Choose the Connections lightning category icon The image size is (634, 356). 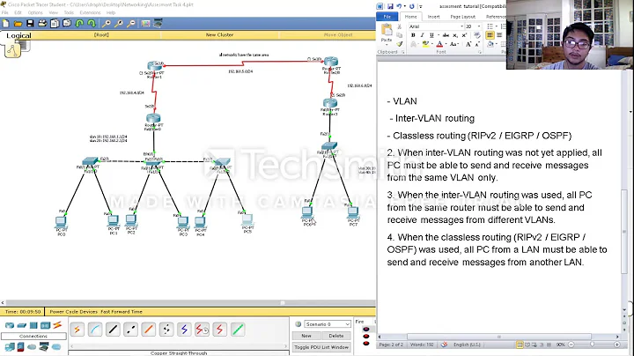click(x=57, y=325)
